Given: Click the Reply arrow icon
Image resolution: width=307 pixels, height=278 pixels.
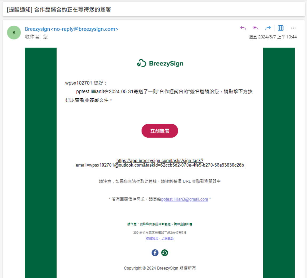Looking at the screenshot, I should pos(243,28).
